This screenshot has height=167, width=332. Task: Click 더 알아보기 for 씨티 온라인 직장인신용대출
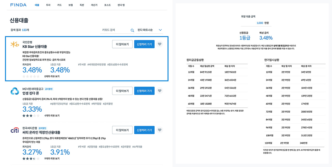(122, 130)
